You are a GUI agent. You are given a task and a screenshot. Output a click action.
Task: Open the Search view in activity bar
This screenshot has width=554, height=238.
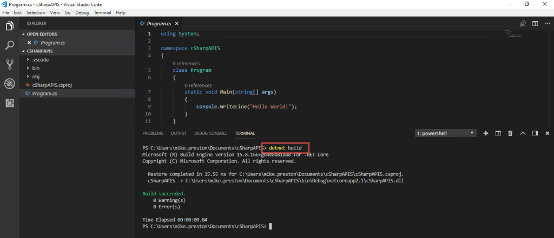pyautogui.click(x=10, y=45)
